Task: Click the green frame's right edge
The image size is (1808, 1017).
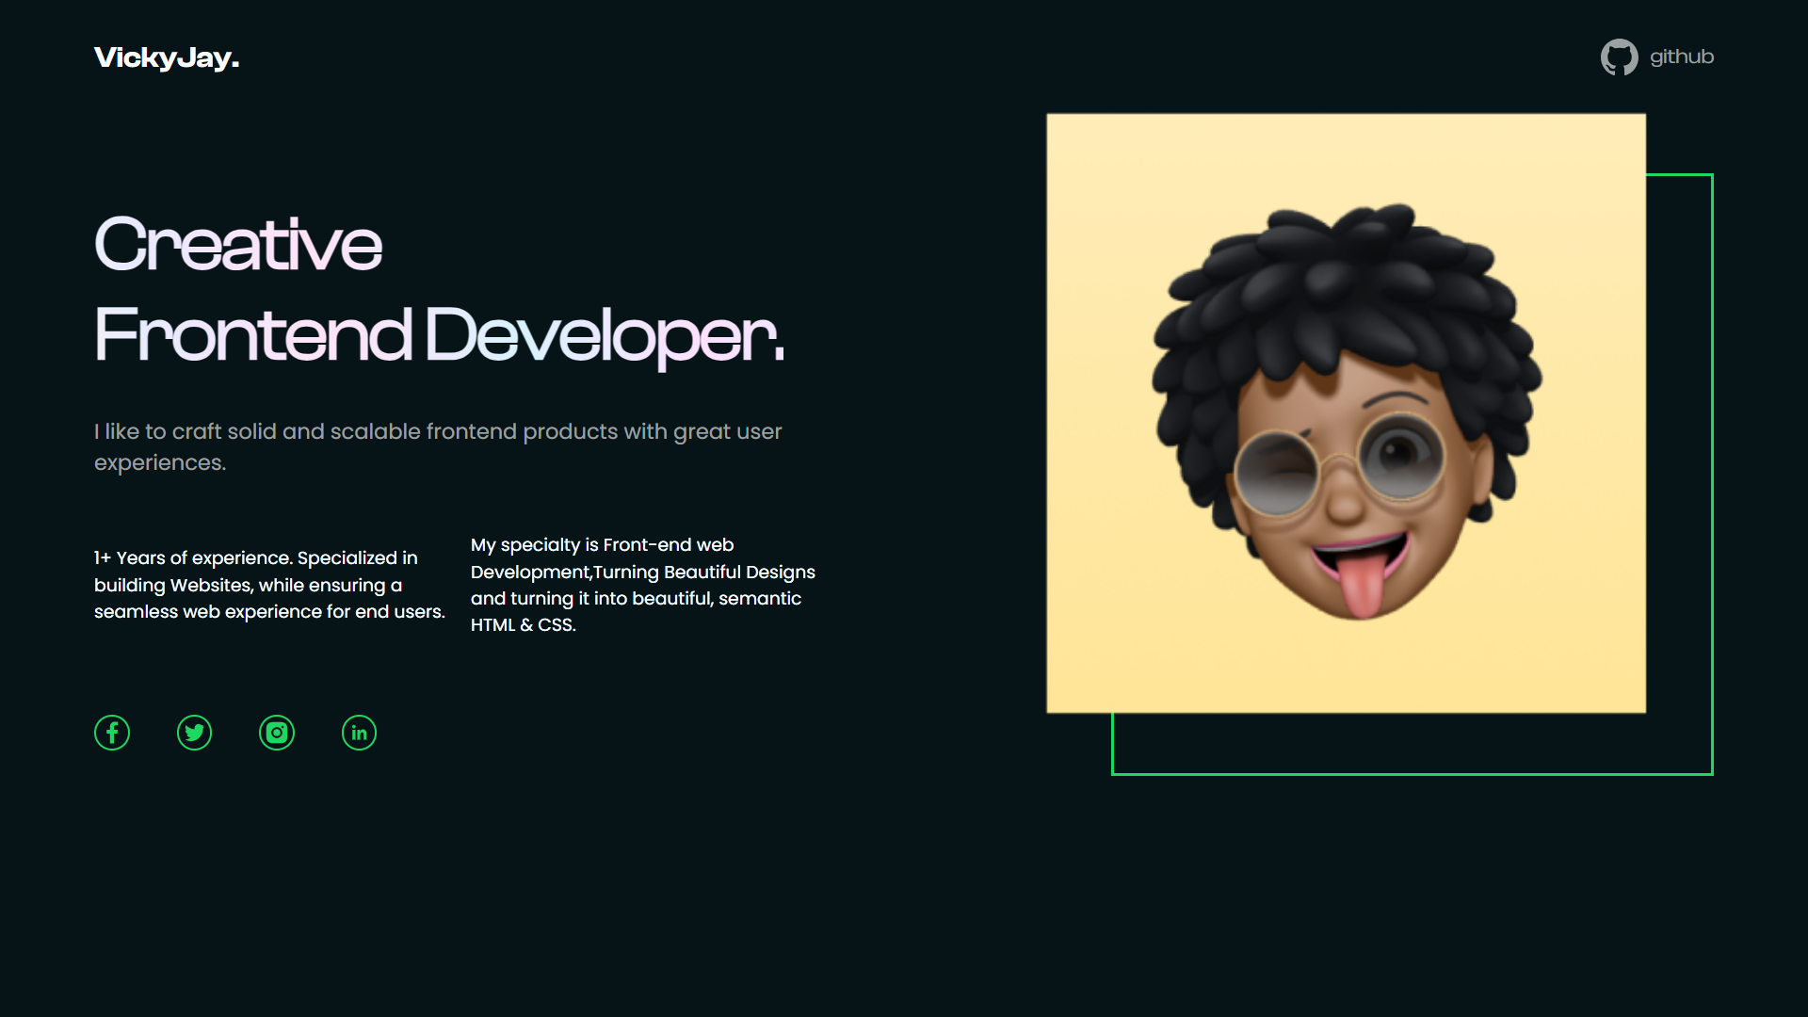Action: 1711,471
